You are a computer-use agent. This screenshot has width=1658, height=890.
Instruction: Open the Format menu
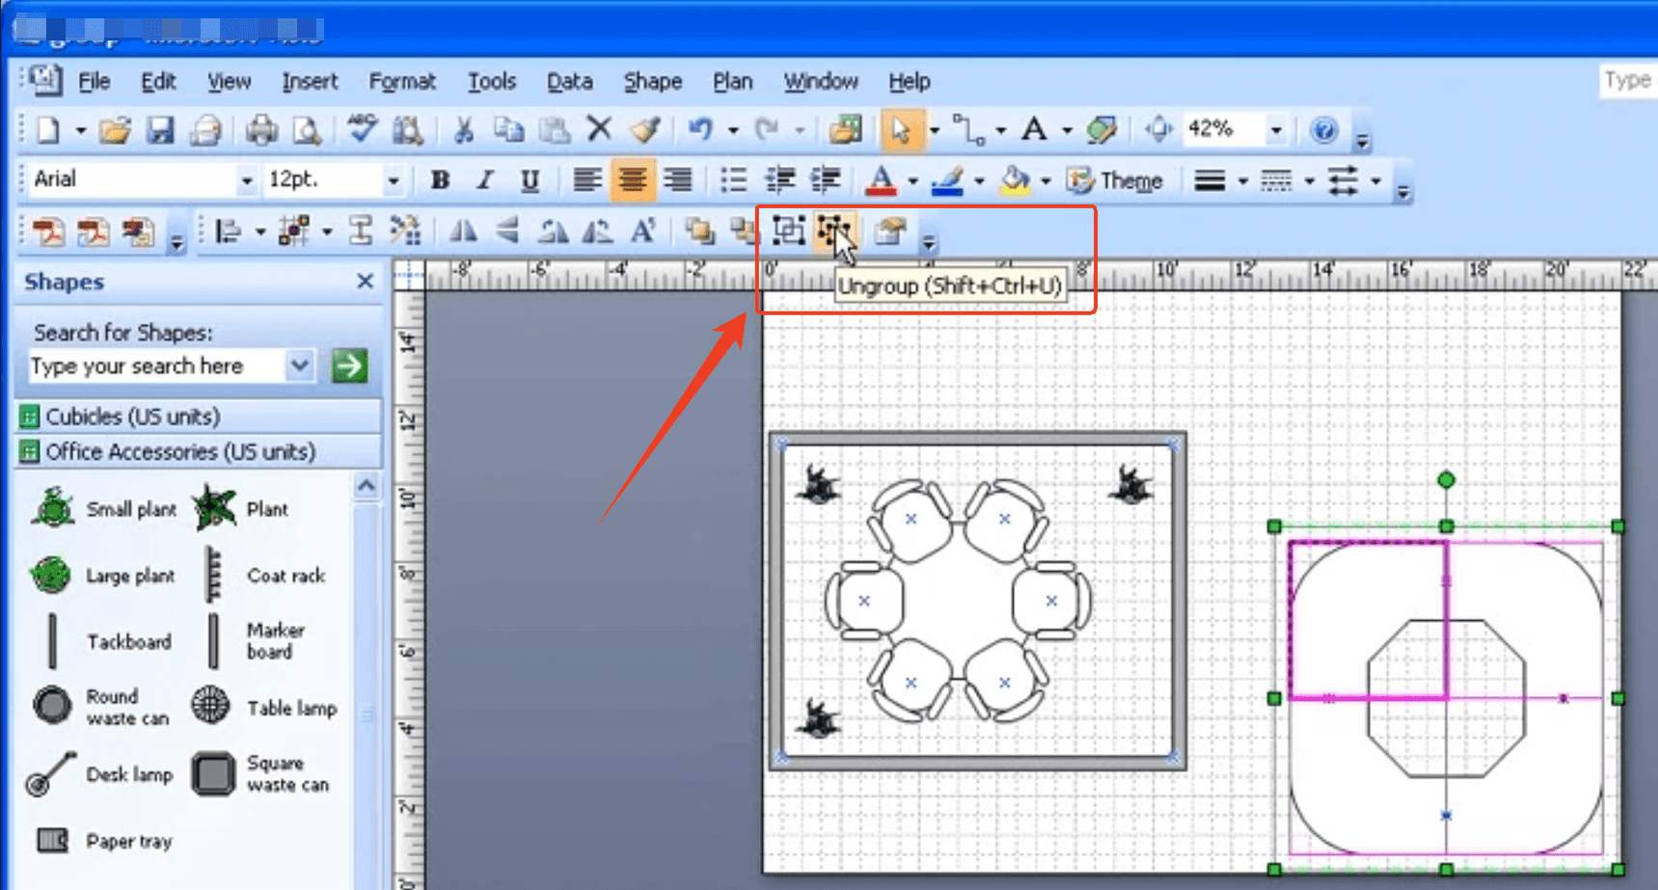tap(402, 81)
